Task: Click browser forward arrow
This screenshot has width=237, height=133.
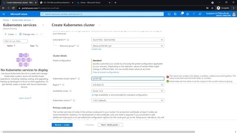Action: pos(8,8)
